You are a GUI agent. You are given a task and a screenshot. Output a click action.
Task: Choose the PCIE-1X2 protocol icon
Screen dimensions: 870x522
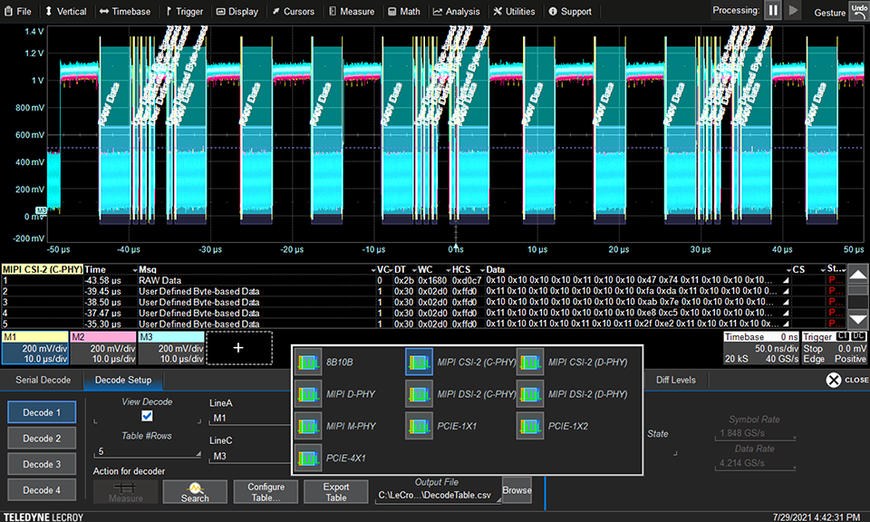530,426
